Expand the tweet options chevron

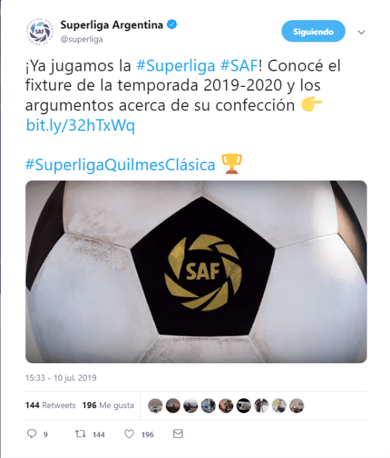point(361,32)
